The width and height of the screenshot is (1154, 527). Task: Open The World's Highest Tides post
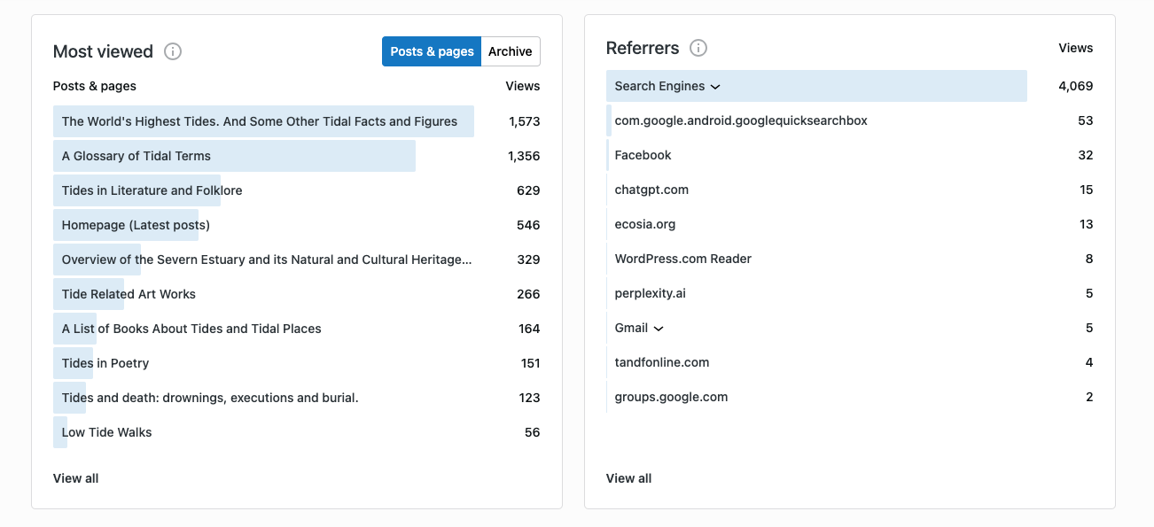tap(259, 121)
